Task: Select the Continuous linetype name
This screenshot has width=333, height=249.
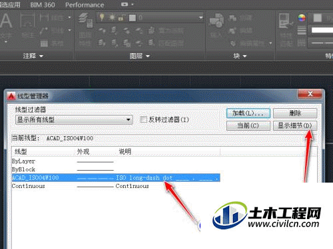Action: tap(28, 186)
